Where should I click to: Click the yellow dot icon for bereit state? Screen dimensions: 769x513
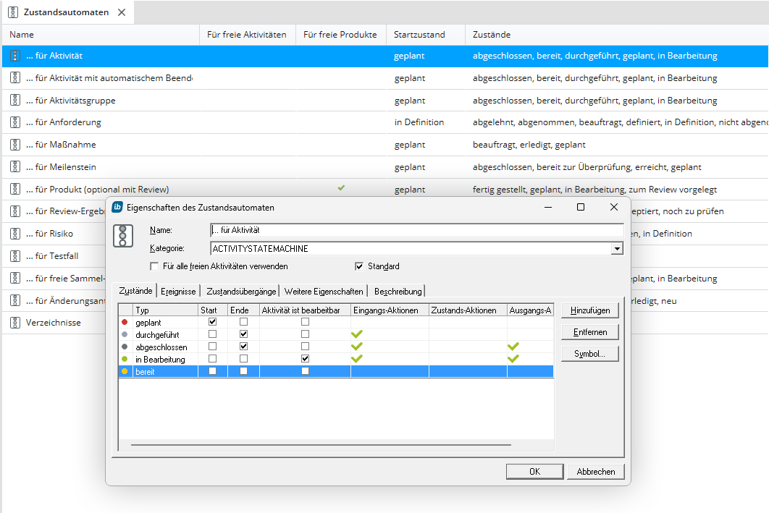point(125,371)
